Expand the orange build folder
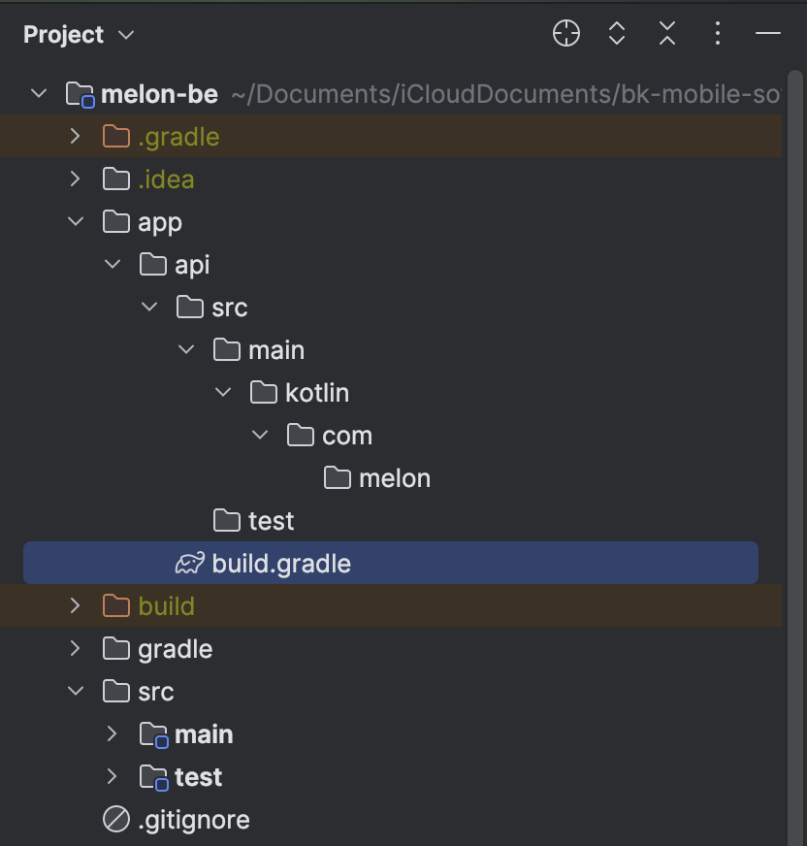This screenshot has height=846, width=807. [x=75, y=606]
